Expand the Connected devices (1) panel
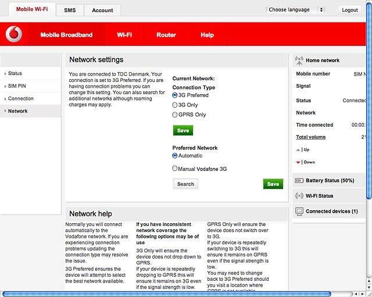This screenshot has width=372, height=297. 330,211
